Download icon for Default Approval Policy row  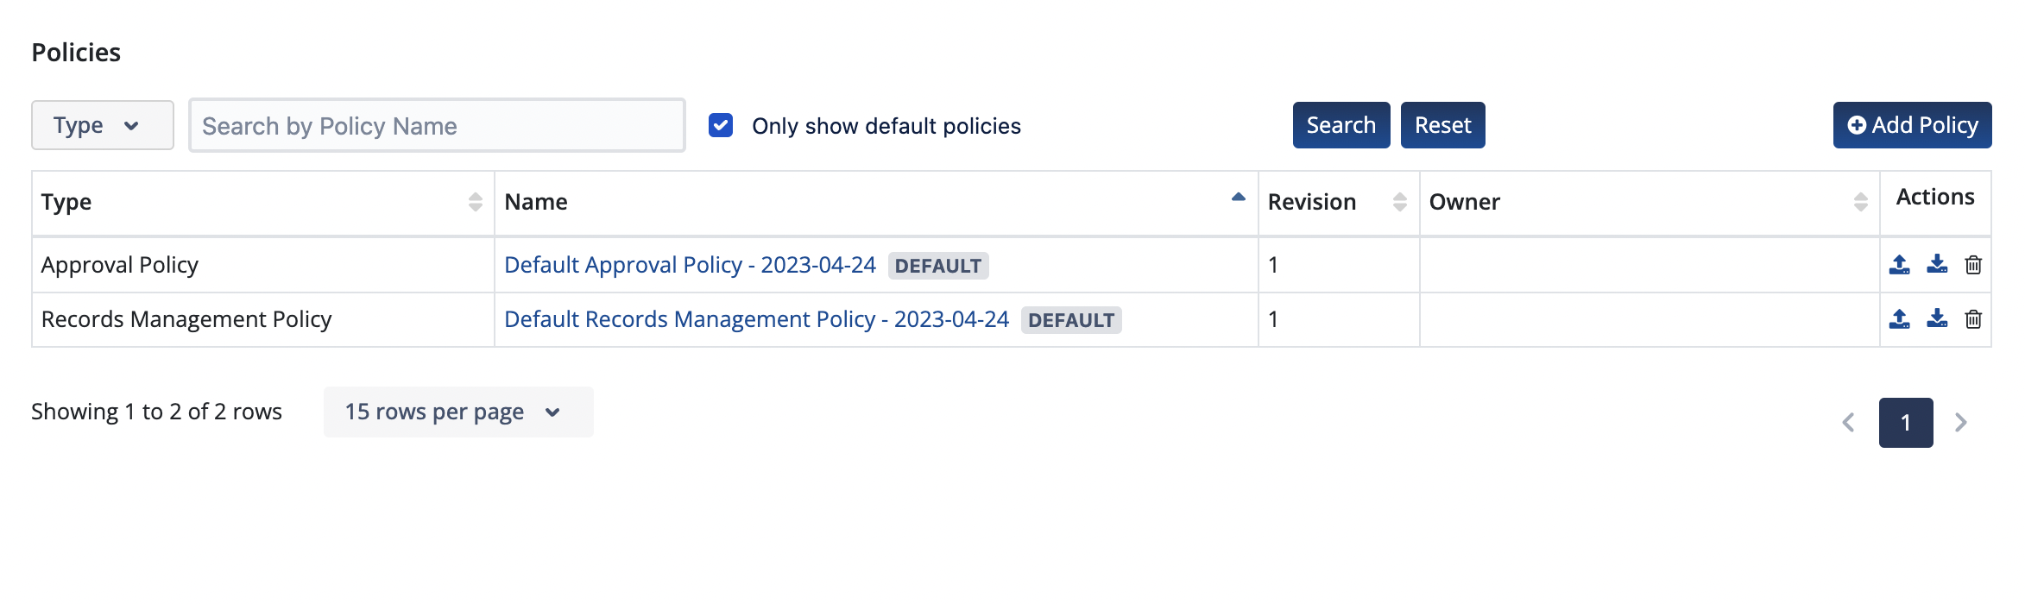(1937, 265)
